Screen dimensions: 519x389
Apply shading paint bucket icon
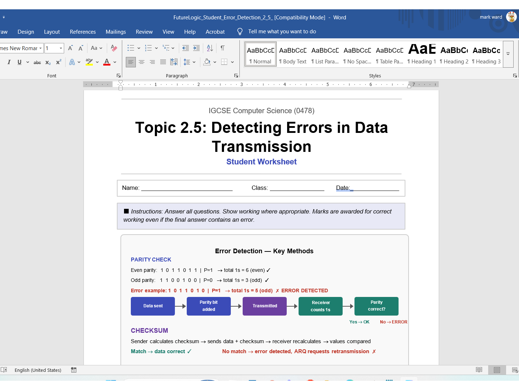point(207,62)
